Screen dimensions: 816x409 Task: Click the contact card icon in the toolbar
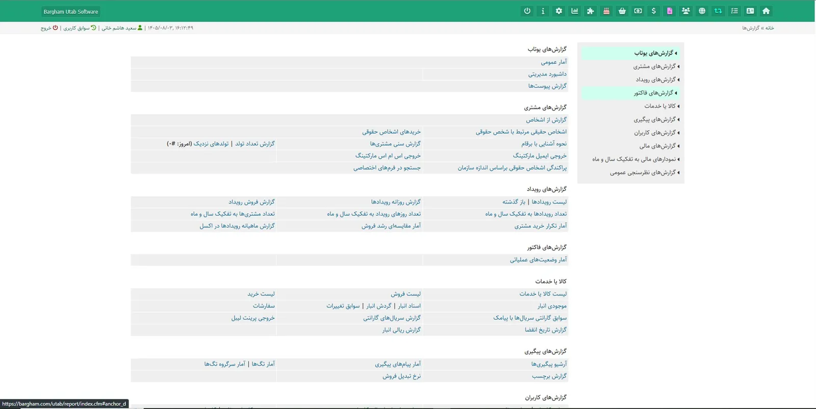coord(750,11)
